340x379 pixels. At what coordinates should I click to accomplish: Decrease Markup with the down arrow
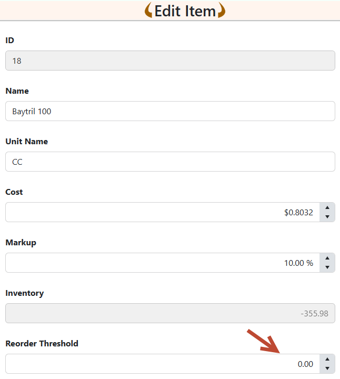pyautogui.click(x=327, y=267)
